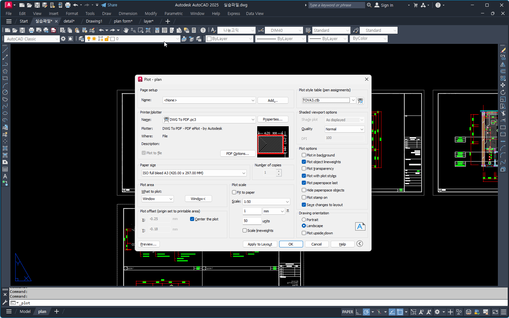Select the Move tool in modify toolbar
Viewport: 509px width, 318px height.
tap(503, 85)
